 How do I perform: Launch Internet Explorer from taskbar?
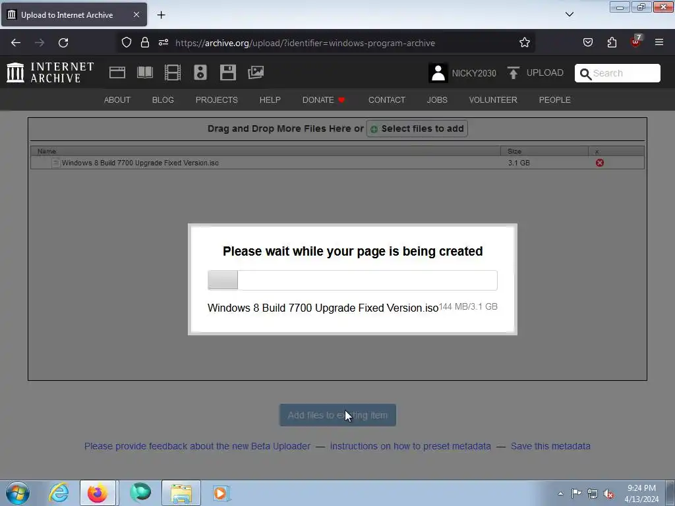tap(59, 493)
